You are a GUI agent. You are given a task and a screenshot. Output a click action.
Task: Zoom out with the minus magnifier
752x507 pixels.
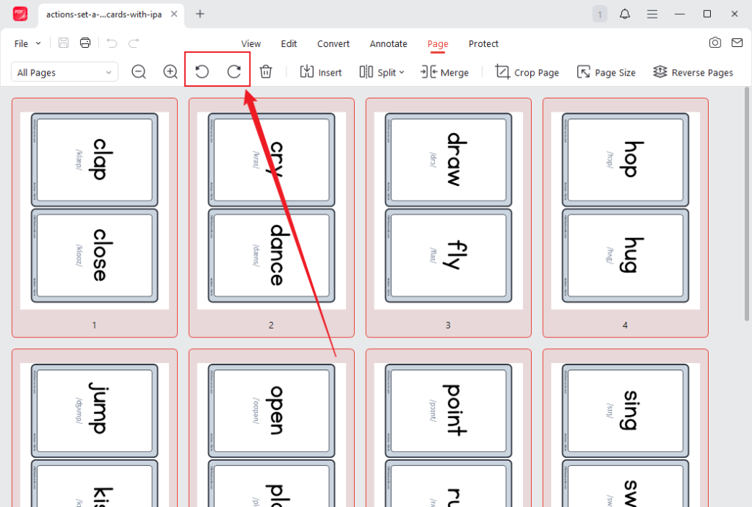pyautogui.click(x=139, y=72)
